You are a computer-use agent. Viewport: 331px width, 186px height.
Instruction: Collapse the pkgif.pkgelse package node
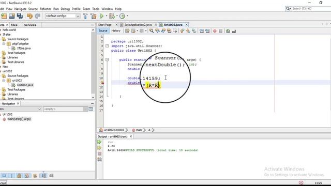pos(4,43)
